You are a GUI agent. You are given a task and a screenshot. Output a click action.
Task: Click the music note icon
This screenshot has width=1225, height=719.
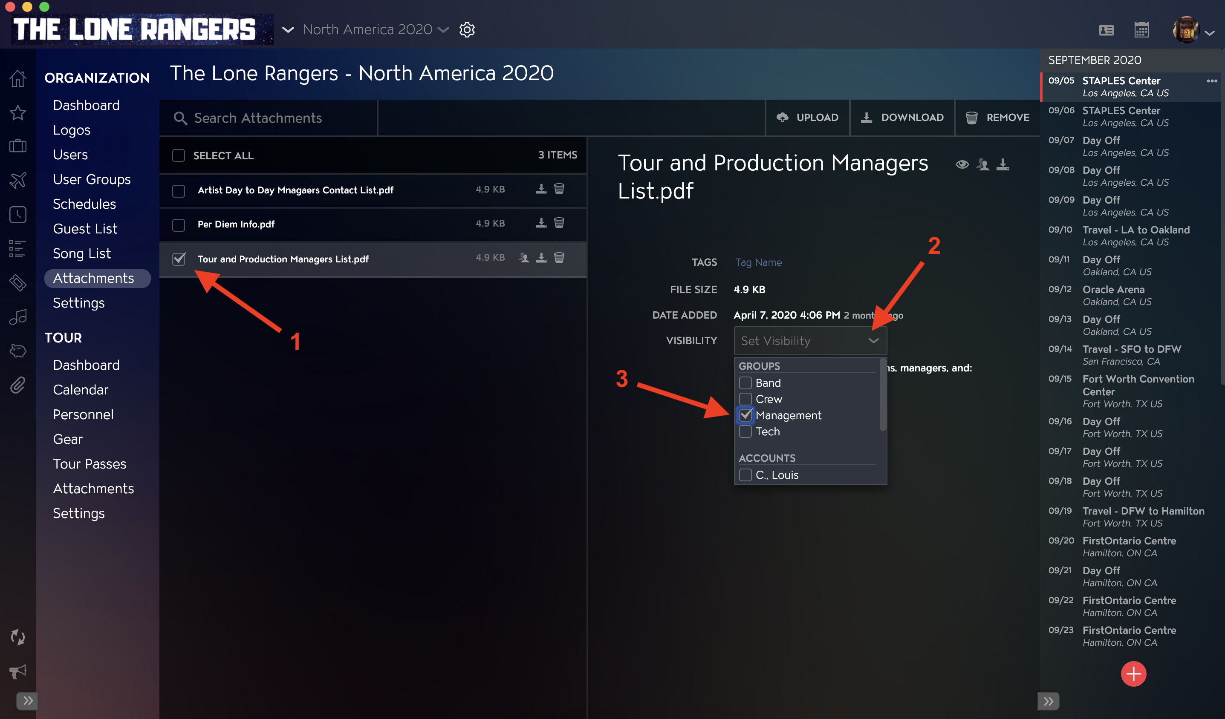[18, 317]
